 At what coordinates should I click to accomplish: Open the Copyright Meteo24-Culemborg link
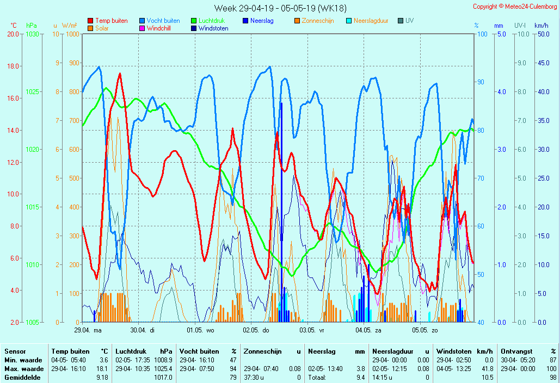(x=514, y=7)
